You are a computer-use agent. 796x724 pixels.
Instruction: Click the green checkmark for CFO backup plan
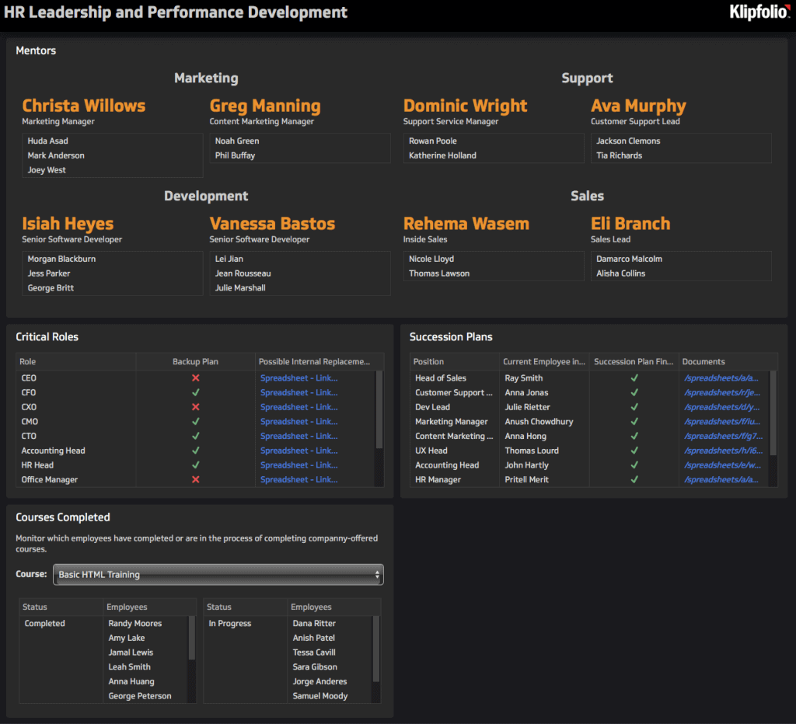coord(196,392)
